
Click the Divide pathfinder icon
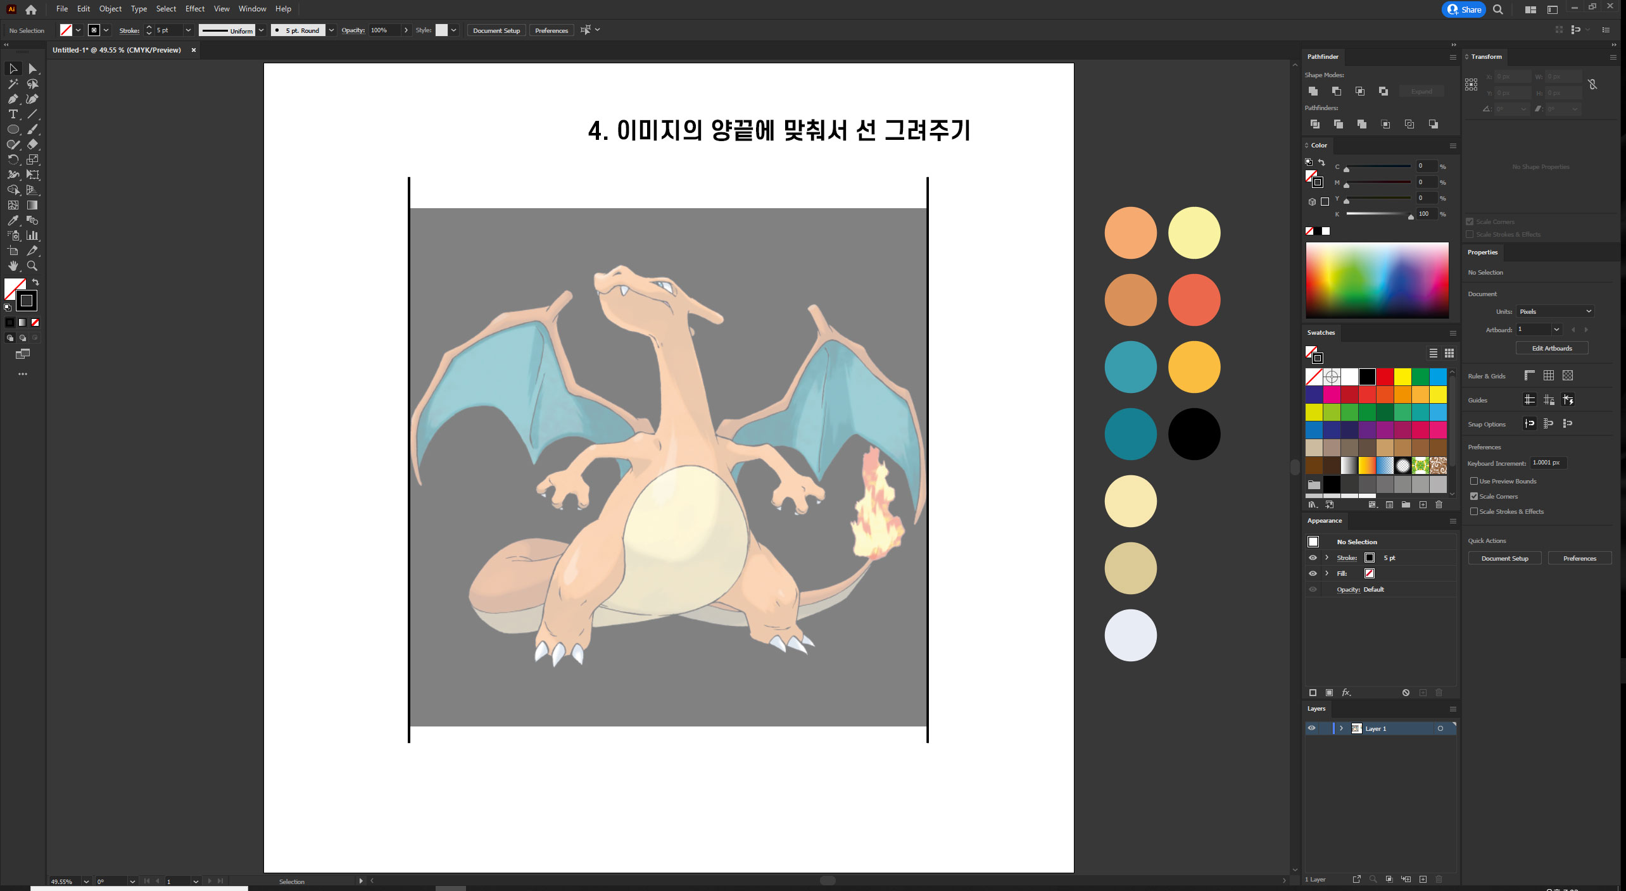(x=1315, y=124)
